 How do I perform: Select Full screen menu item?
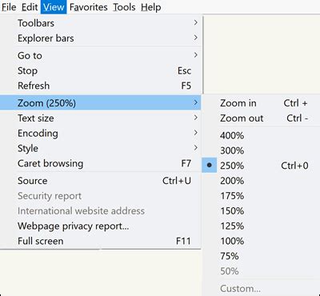(100, 241)
